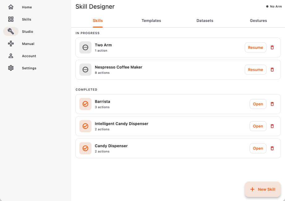Delete Nespresso Coffee Maker via trash icon

tap(272, 70)
